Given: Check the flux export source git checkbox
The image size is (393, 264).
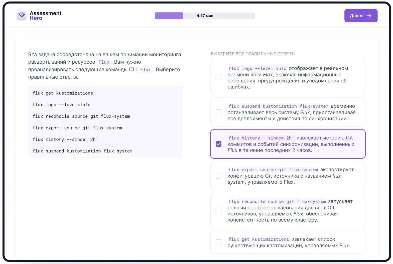Looking at the screenshot, I should (219, 176).
